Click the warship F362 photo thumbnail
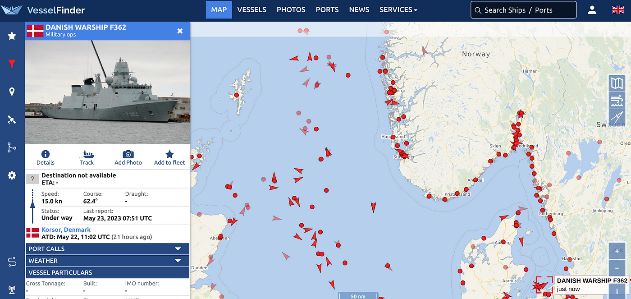The image size is (631, 299). (107, 92)
